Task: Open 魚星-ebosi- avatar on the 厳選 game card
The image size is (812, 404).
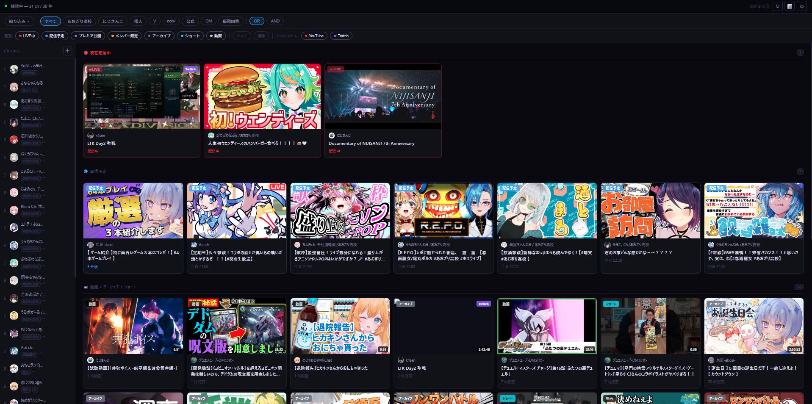Action: point(90,245)
